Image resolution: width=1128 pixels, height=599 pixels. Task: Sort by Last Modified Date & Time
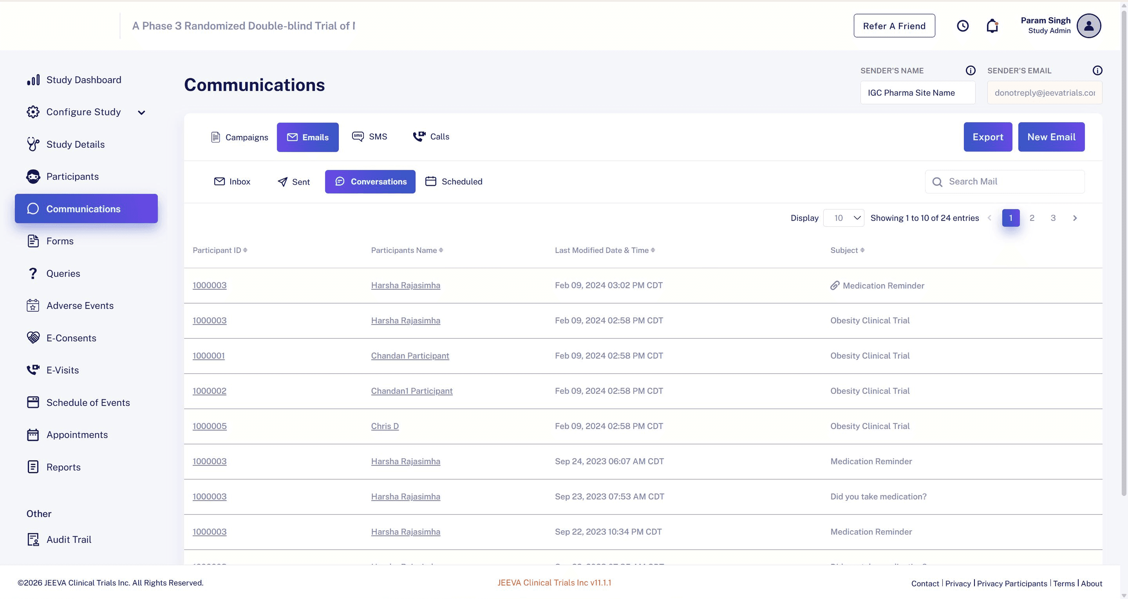(605, 250)
